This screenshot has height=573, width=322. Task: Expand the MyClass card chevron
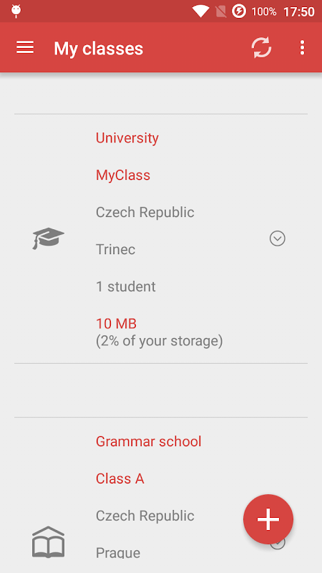pos(278,239)
